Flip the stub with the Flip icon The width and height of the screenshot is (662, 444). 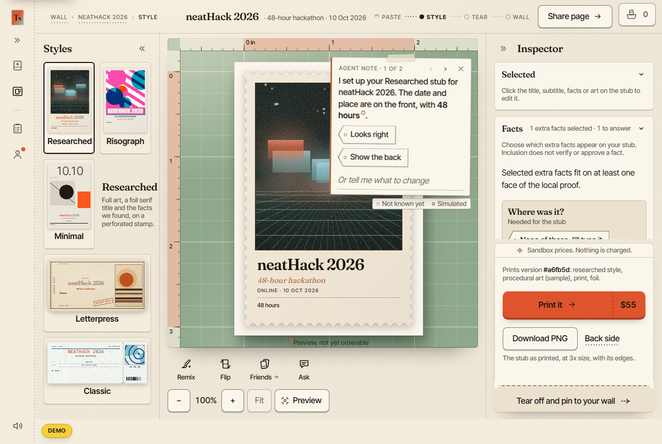click(x=225, y=370)
